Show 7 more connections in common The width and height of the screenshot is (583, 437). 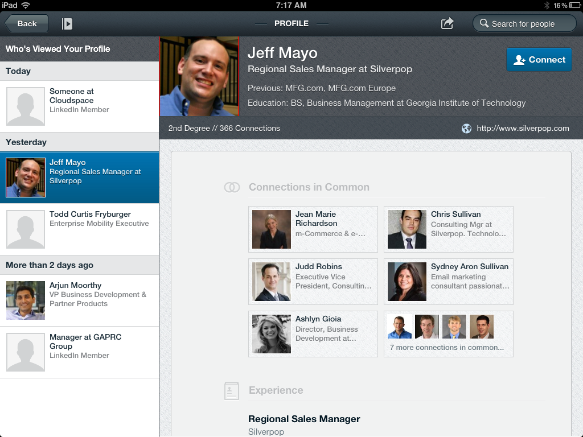tap(449, 334)
